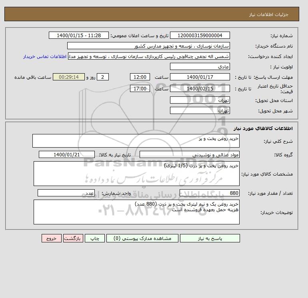Click the general description box خرید روغن پخت و پز
Image resolution: width=308 pixels, height=298 pixels.
click(136, 141)
